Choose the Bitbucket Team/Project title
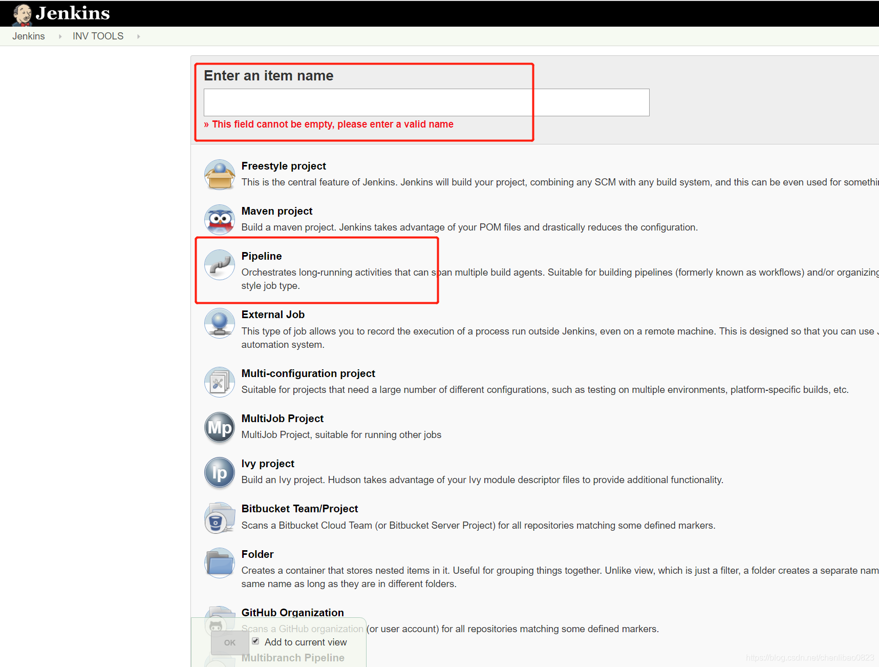879x667 pixels. (299, 509)
